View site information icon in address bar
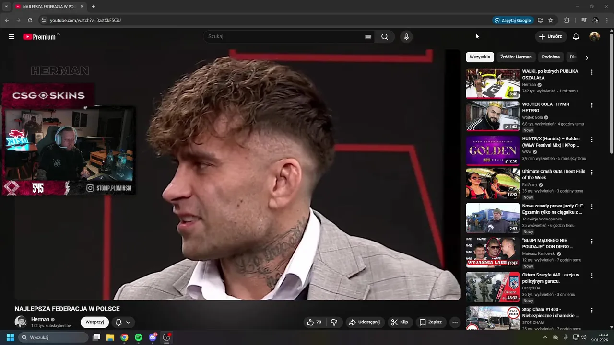614x345 pixels. [x=43, y=20]
